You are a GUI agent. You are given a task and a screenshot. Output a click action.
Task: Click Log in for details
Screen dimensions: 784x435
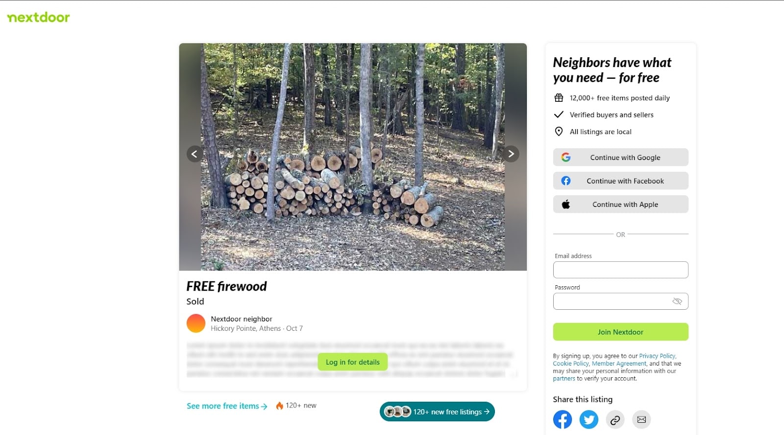(353, 362)
